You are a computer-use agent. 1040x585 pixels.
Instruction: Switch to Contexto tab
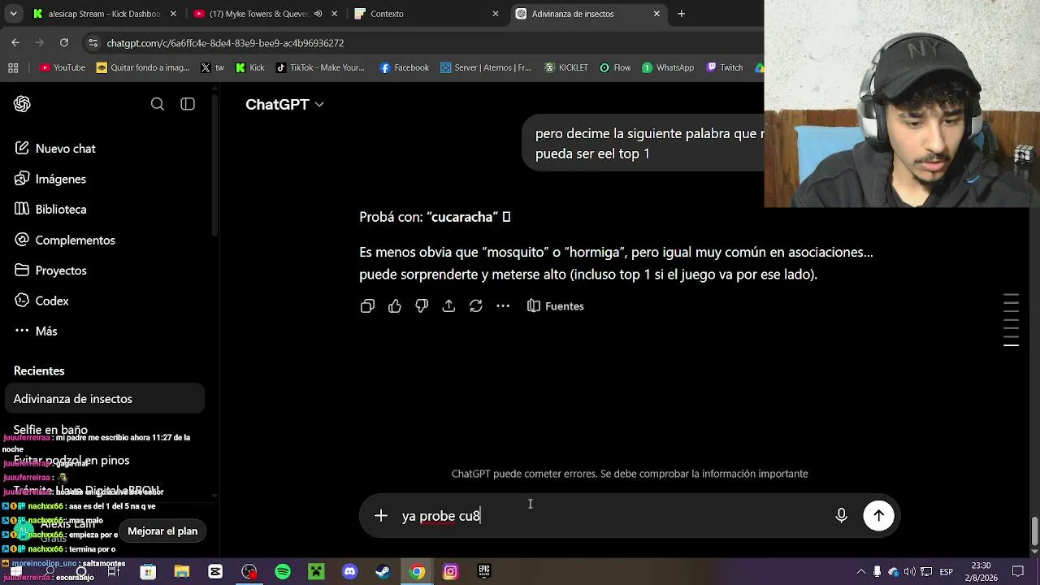click(x=426, y=14)
